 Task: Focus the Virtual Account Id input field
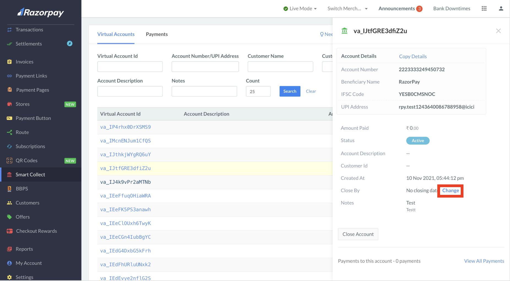click(130, 66)
